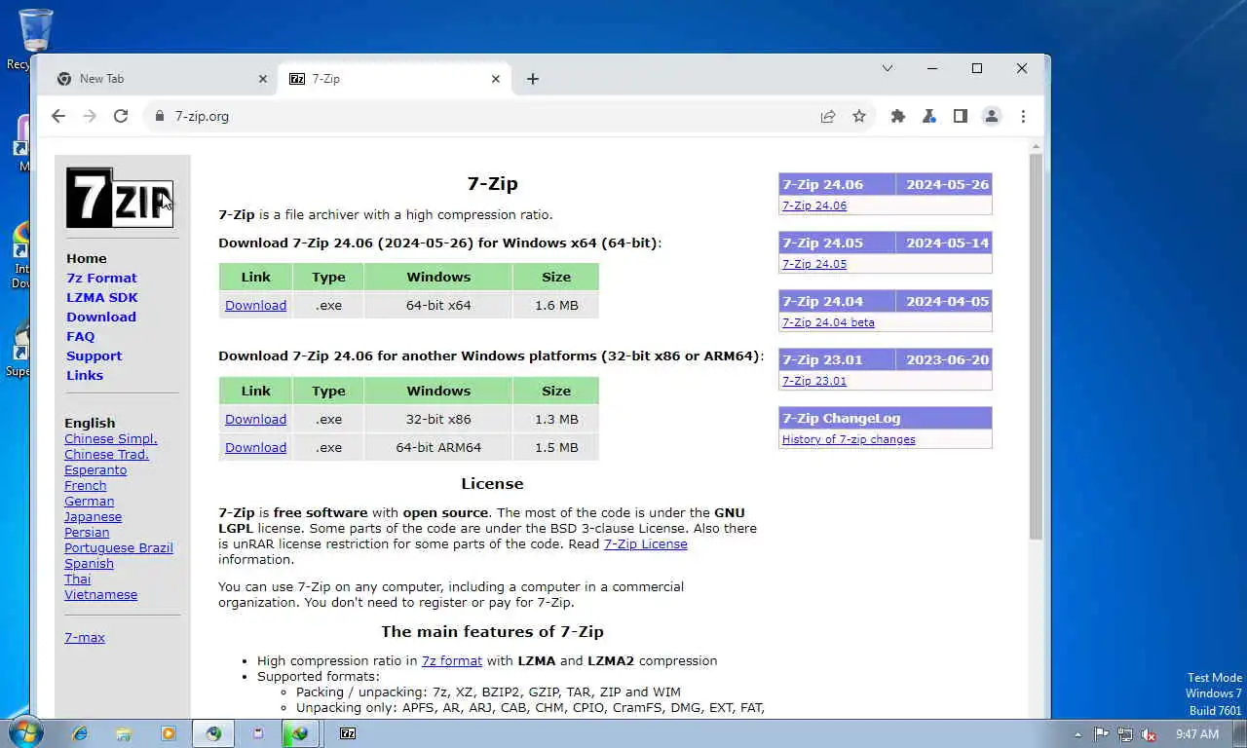1247x748 pixels.
Task: Open the 7-Zip 24.06 news link
Action: tap(814, 206)
